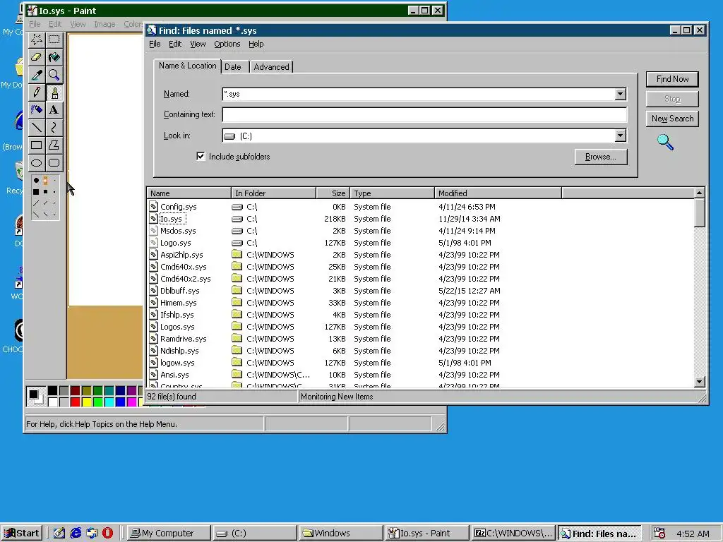
Task: Select Msdos.sys in the results list
Action: [178, 231]
